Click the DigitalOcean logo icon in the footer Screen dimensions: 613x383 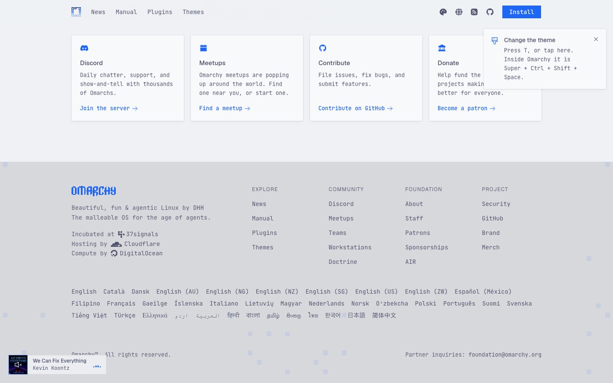tap(114, 254)
